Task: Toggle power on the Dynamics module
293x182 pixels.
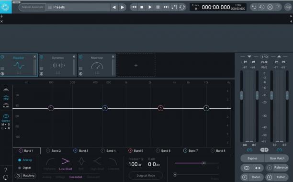Action: (x=42, y=57)
